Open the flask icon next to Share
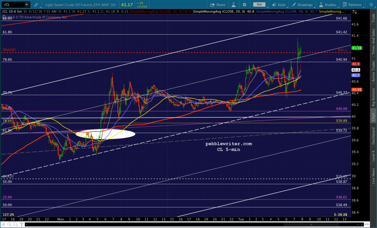Viewport: 377px width, 228px height. tap(233, 4)
